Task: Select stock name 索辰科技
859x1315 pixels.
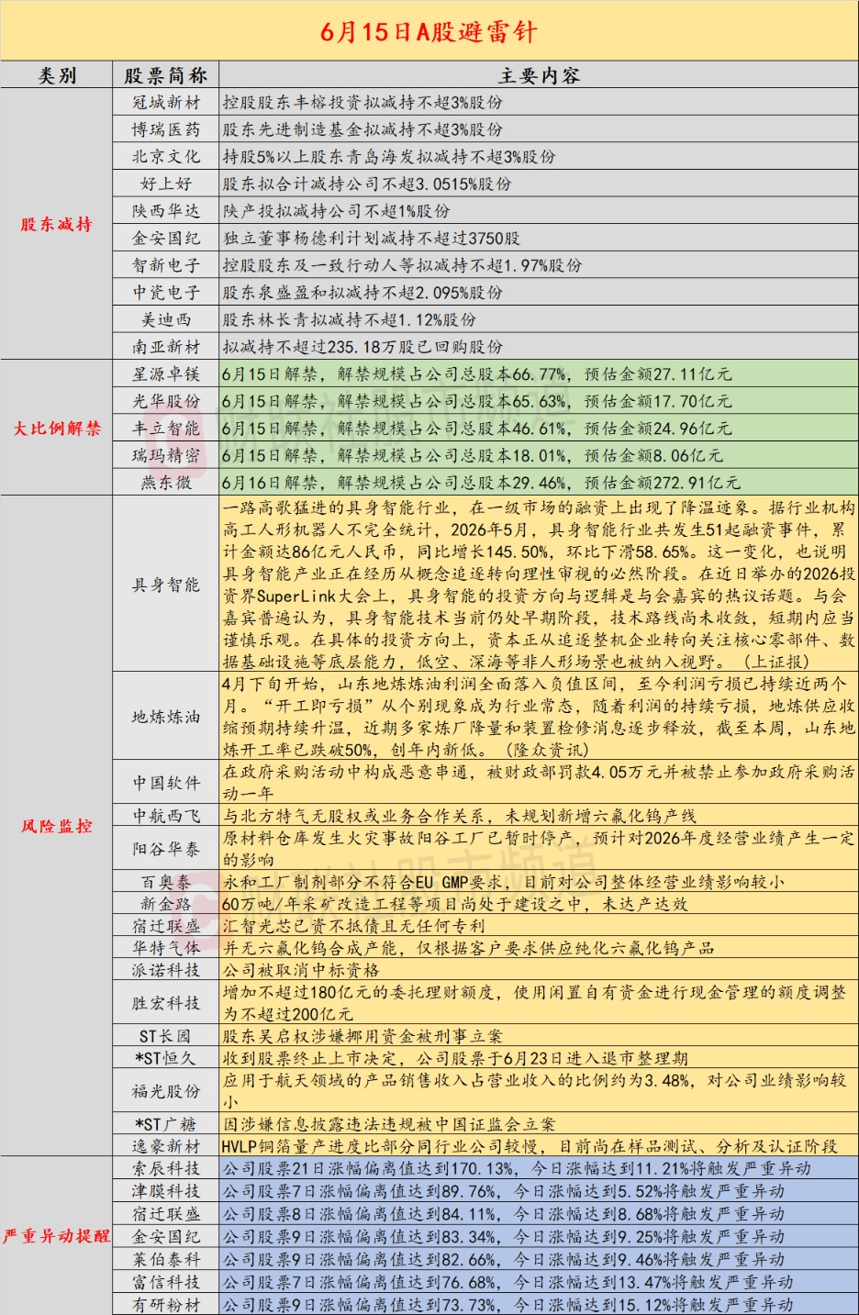Action: (166, 1168)
